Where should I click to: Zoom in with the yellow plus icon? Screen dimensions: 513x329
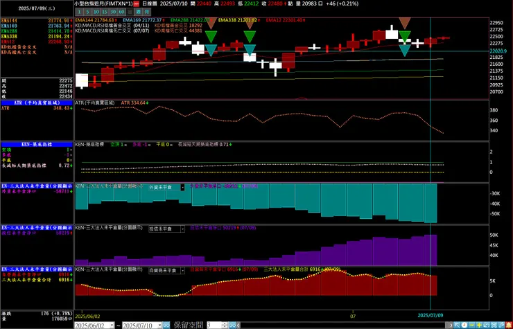(479, 325)
